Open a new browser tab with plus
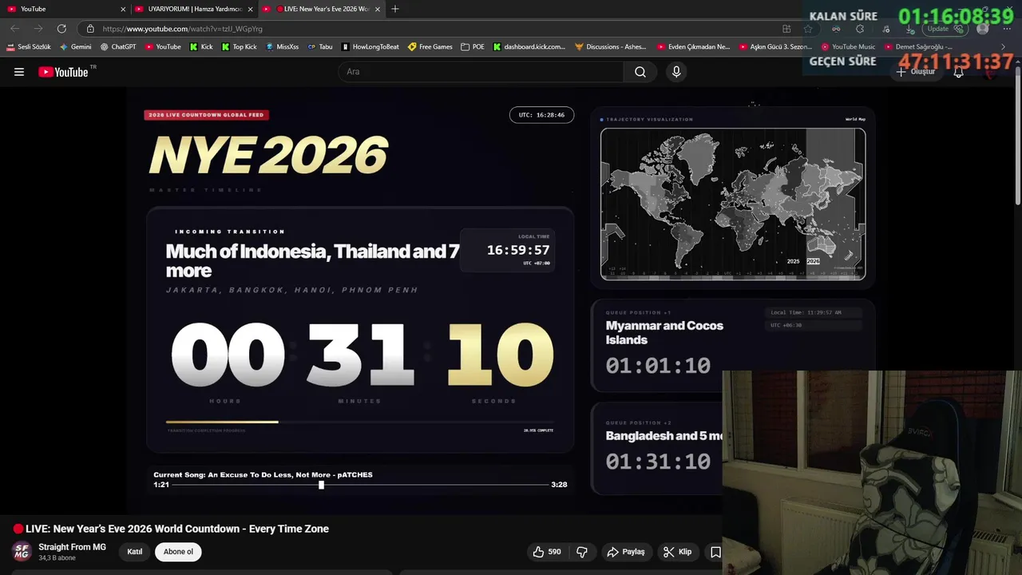Image resolution: width=1022 pixels, height=575 pixels. (395, 9)
